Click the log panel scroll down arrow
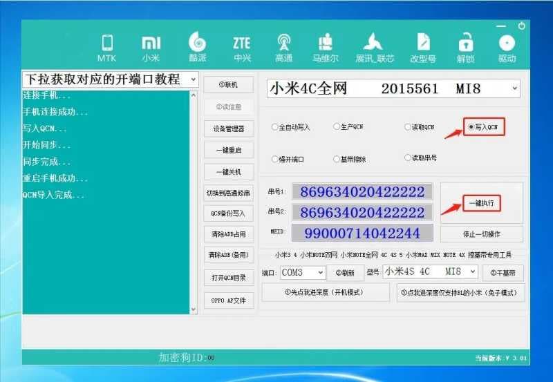 194,309
